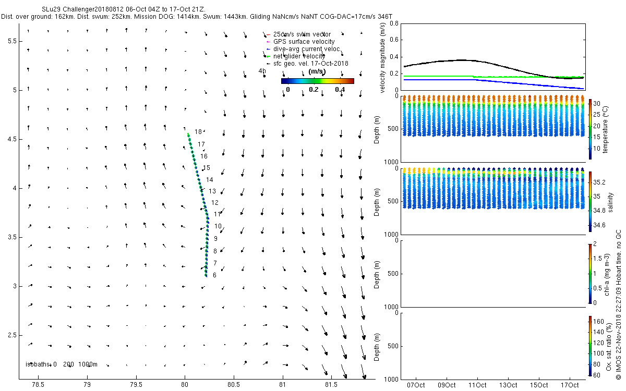Click the 35.2 tick on salinity colorbar
Image resolution: width=626 pixels, height=391 pixels.
pos(600,182)
